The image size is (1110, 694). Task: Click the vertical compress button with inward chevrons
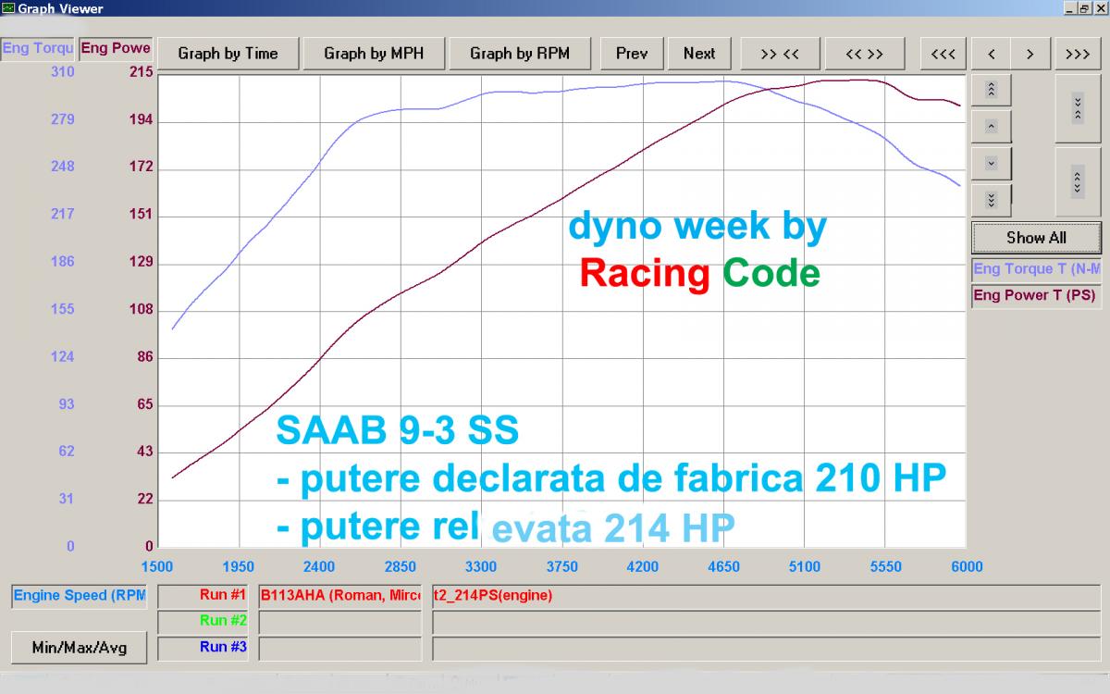pyautogui.click(x=1078, y=108)
